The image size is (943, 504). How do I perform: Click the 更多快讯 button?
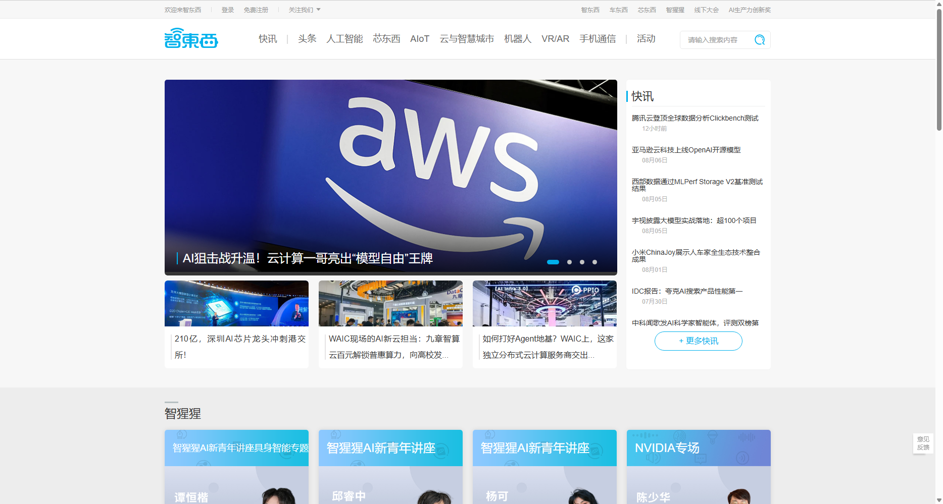tap(699, 341)
